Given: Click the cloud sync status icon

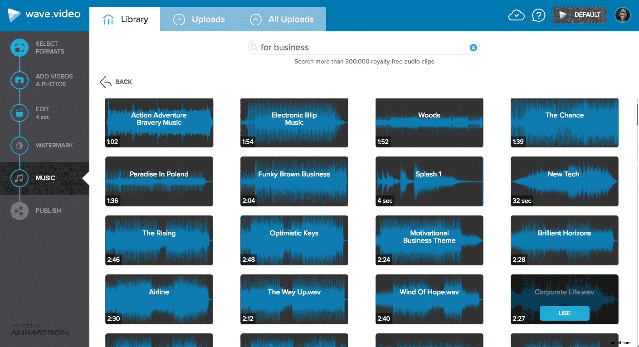Looking at the screenshot, I should click(516, 15).
